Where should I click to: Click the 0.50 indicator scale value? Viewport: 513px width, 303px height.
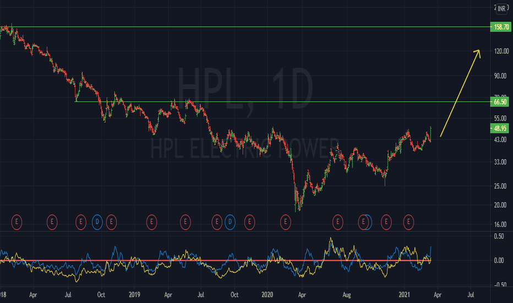[x=499, y=236]
